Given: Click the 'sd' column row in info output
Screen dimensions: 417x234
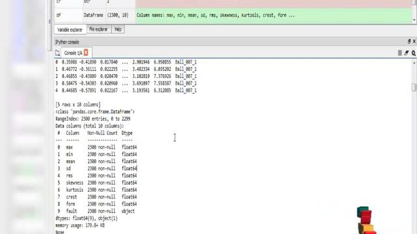Looking at the screenshot, I should pyautogui.click(x=97, y=168).
